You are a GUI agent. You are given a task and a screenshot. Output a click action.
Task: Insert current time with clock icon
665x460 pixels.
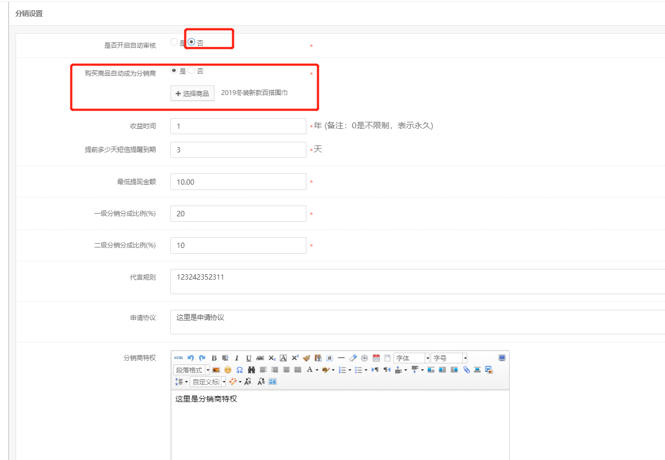point(364,358)
